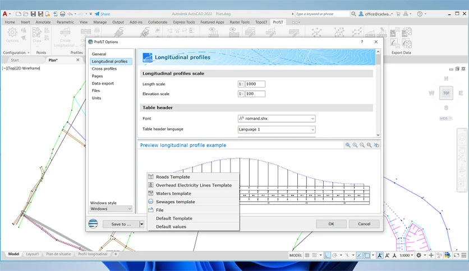This screenshot has width=469, height=271.
Task: Click last zoom icon in preview toolbar
Action: pyautogui.click(x=376, y=145)
